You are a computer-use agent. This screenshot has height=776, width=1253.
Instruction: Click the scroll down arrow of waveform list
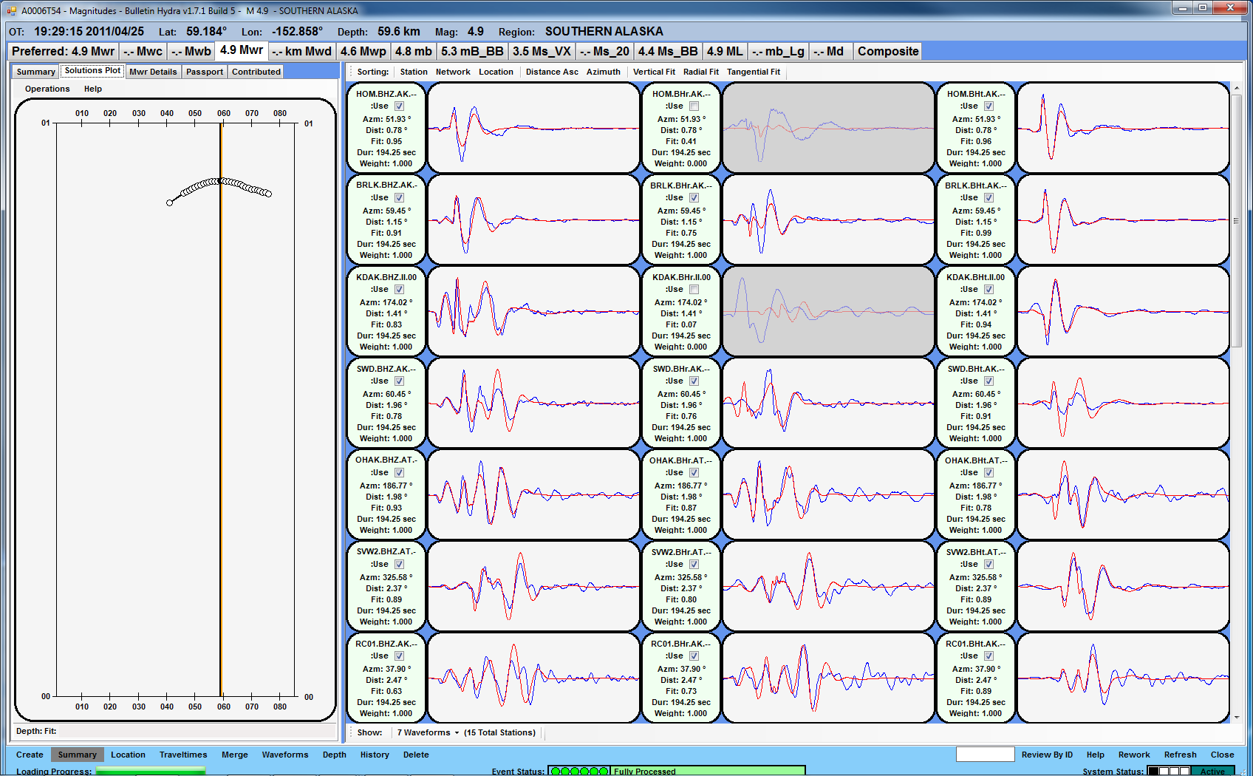(x=1236, y=717)
